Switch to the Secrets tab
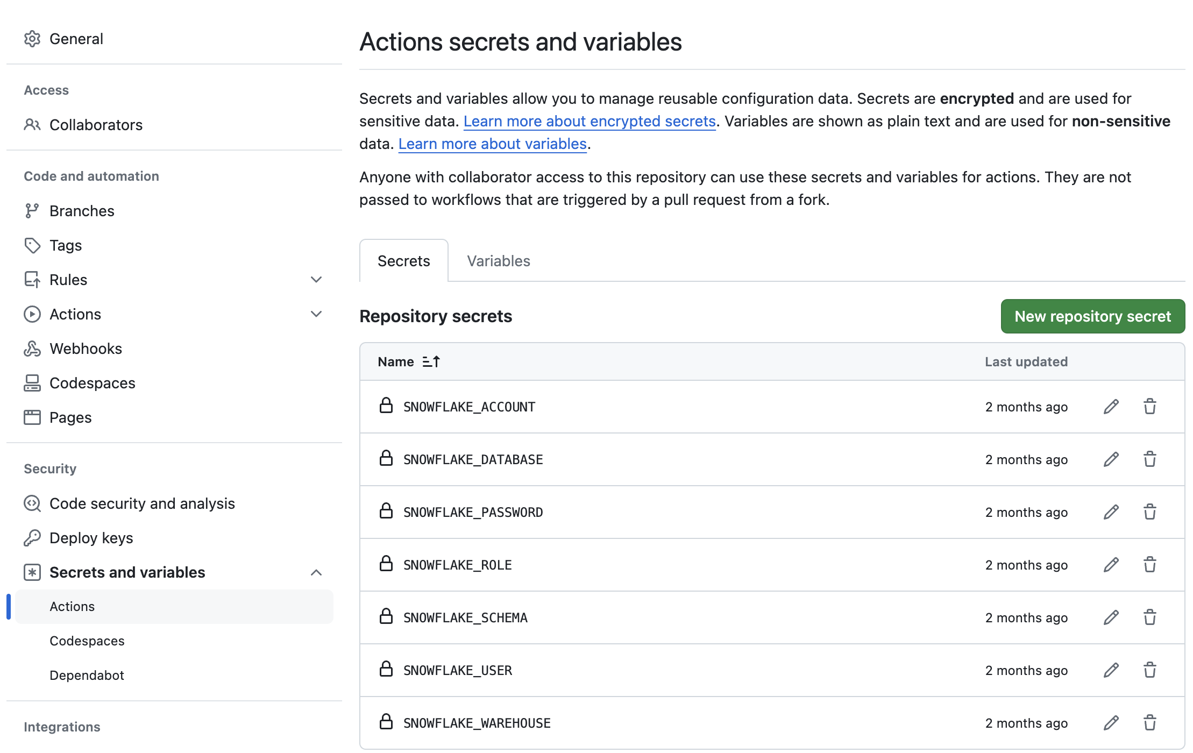 [x=404, y=261]
